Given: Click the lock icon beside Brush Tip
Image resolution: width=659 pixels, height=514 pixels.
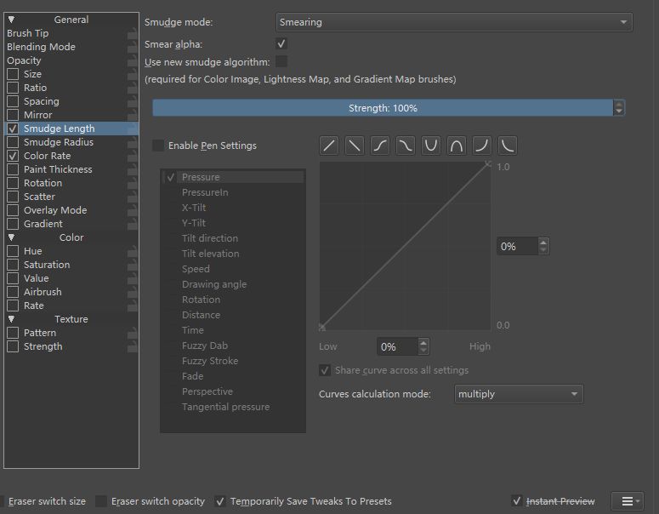Looking at the screenshot, I should 133,33.
